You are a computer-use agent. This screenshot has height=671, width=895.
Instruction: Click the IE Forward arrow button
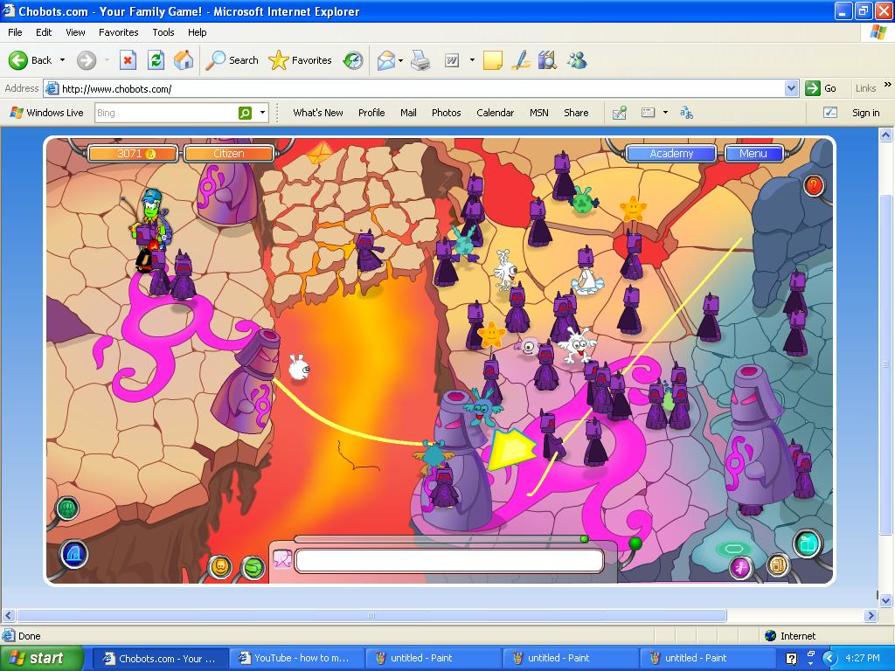click(87, 60)
